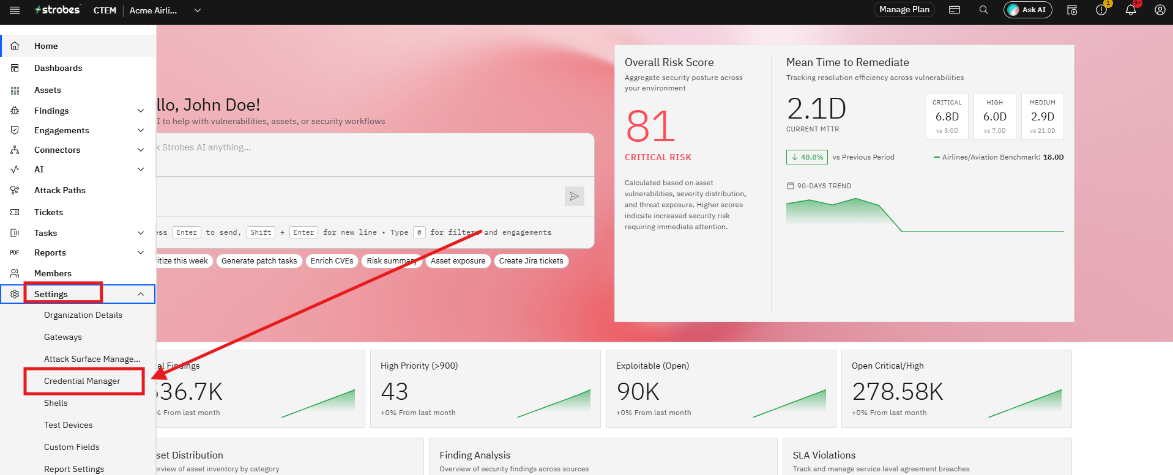
Task: Click the Ask AI button
Action: (1028, 10)
